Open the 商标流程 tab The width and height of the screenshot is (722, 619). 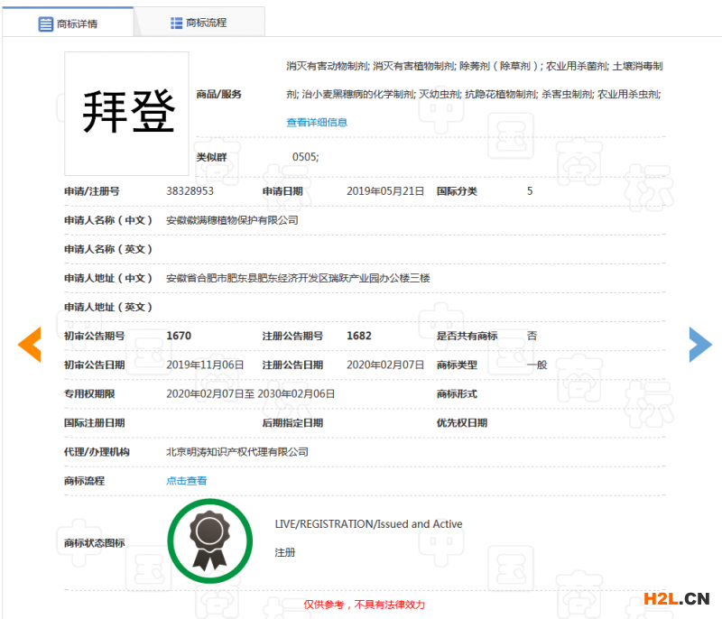(199, 22)
